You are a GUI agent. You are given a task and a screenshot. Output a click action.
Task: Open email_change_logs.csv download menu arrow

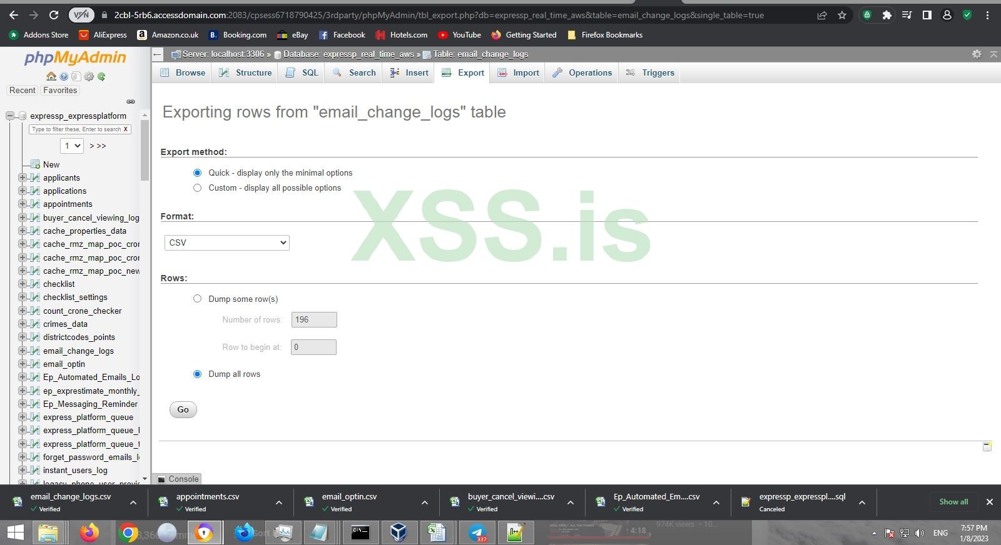pyautogui.click(x=133, y=502)
